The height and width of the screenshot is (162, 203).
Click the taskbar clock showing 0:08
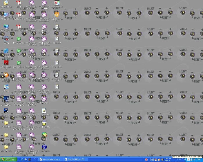[x=199, y=160]
